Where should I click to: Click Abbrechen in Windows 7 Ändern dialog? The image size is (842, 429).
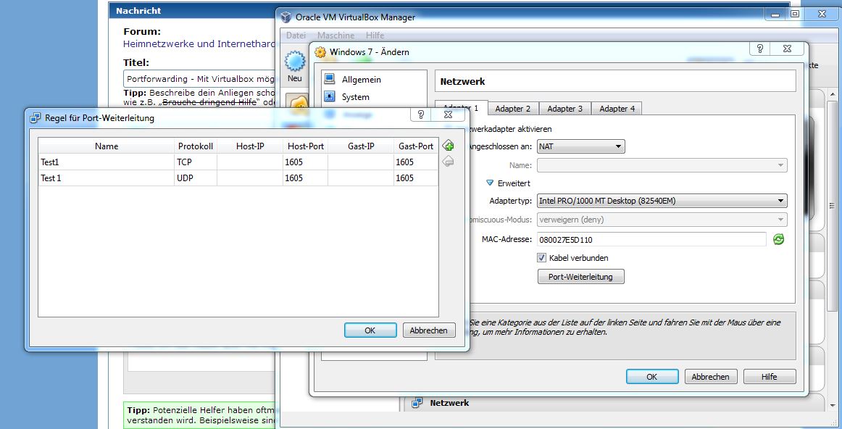710,376
